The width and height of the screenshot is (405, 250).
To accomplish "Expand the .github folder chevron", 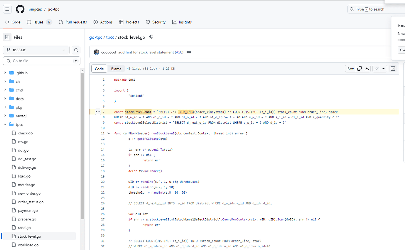I will pyautogui.click(x=5, y=73).
